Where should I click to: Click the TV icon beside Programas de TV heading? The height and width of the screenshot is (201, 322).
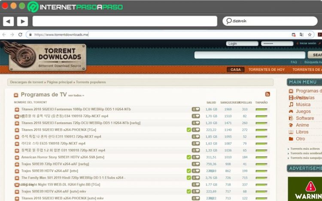click(x=16, y=95)
